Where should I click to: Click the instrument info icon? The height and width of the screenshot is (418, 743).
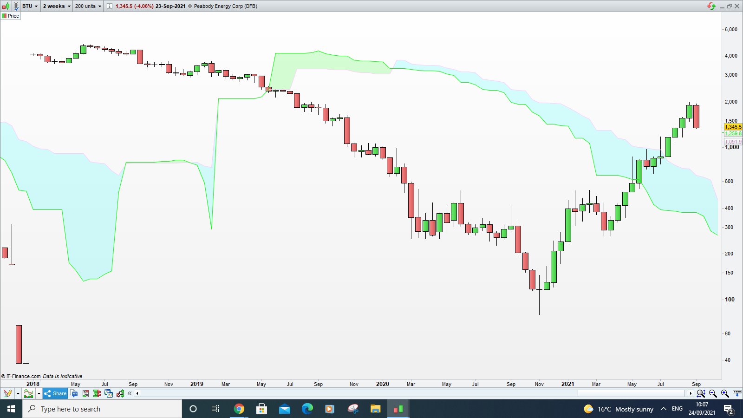click(109, 6)
